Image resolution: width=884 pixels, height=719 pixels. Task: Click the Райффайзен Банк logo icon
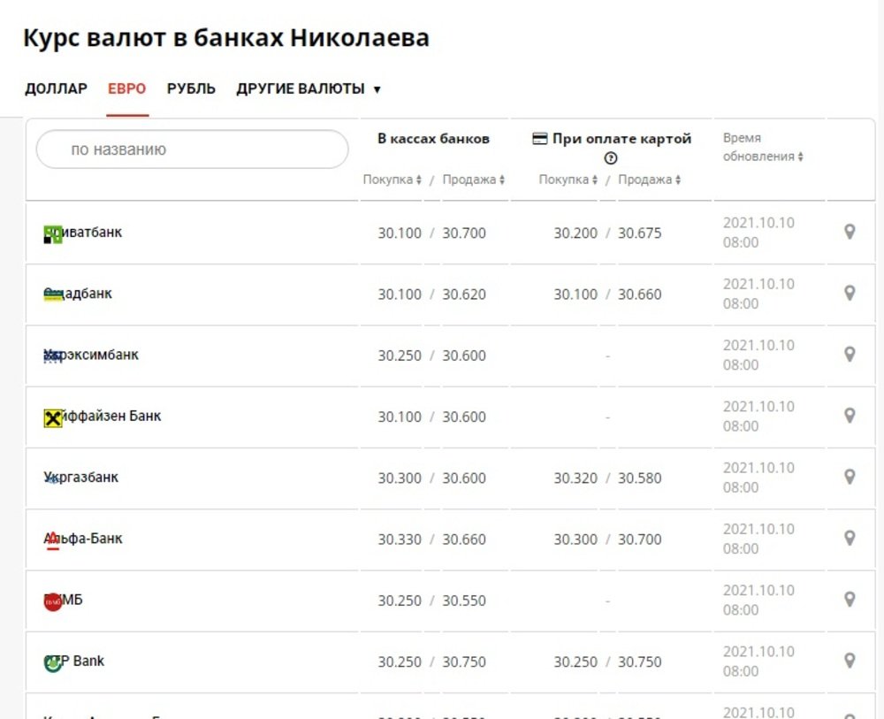(x=53, y=418)
